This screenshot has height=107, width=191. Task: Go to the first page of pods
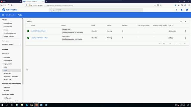click(170, 43)
